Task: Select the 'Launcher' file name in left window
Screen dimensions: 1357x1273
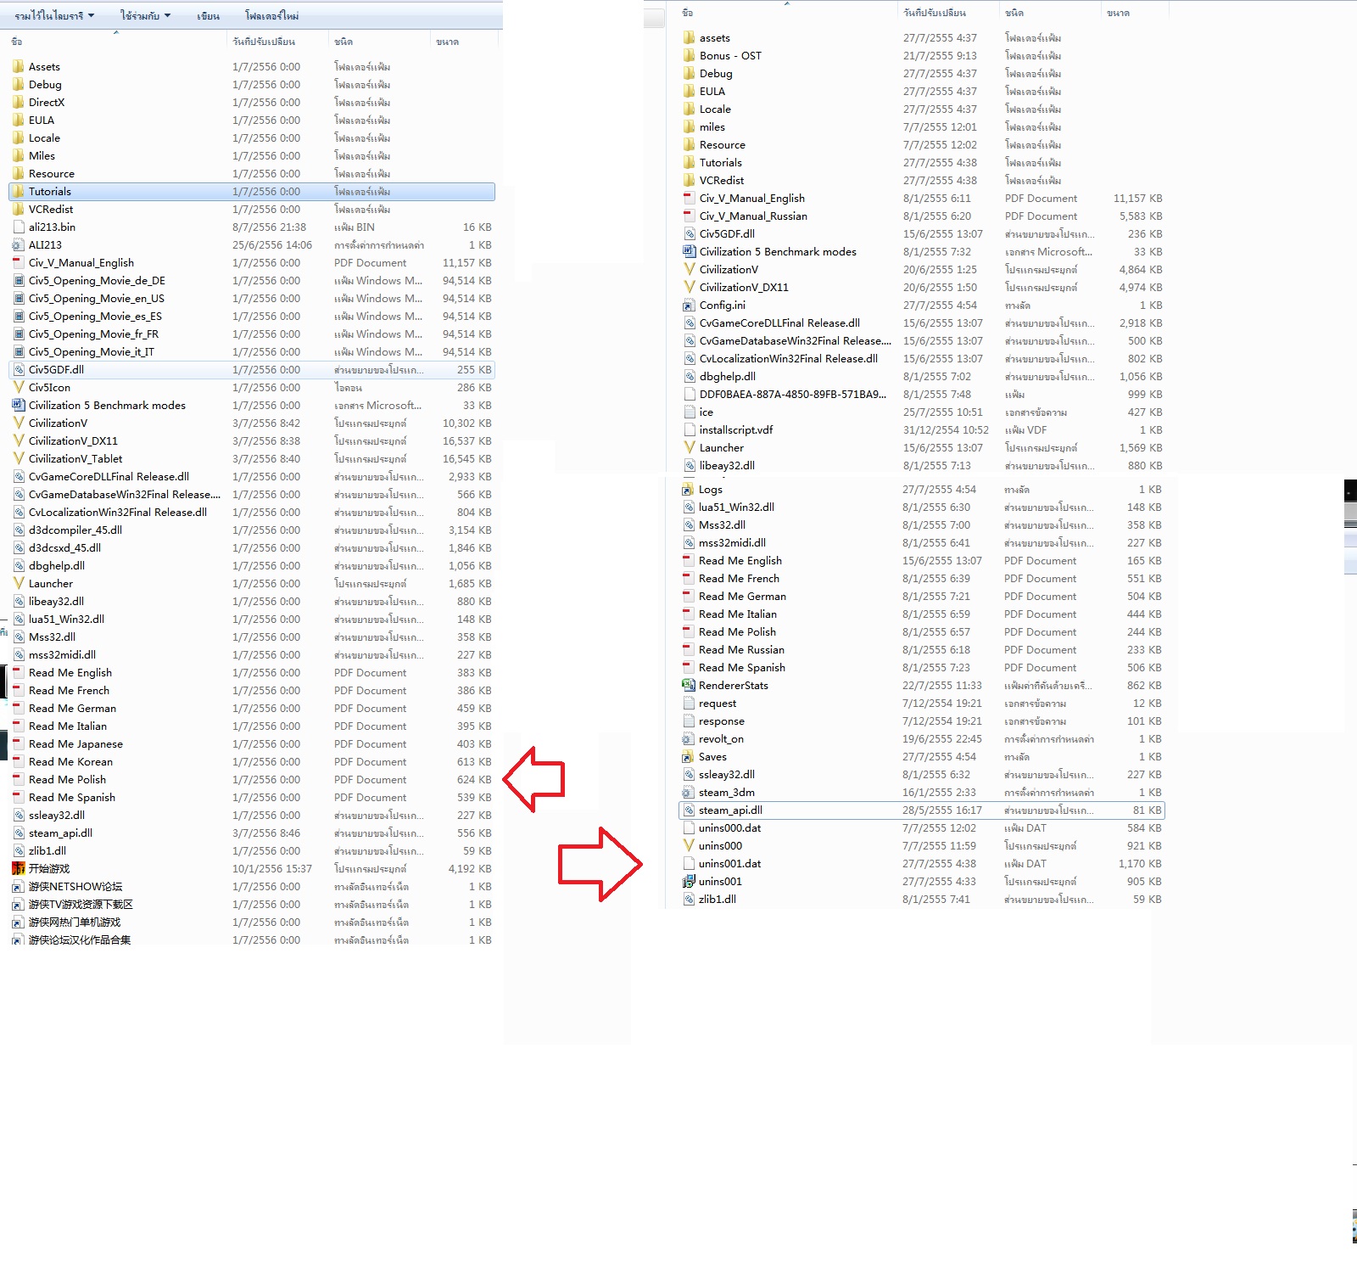Action: pos(51,583)
